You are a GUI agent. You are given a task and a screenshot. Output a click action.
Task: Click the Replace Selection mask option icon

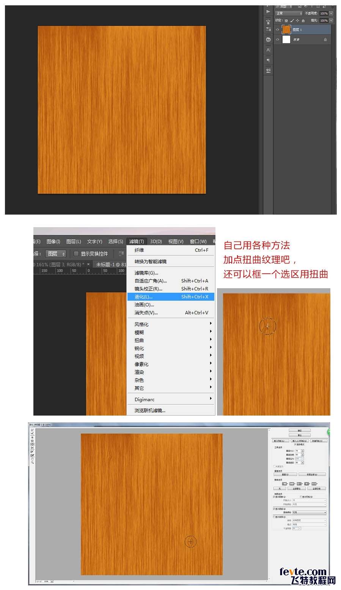(284, 484)
